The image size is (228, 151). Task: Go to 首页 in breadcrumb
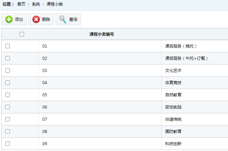(21, 4)
